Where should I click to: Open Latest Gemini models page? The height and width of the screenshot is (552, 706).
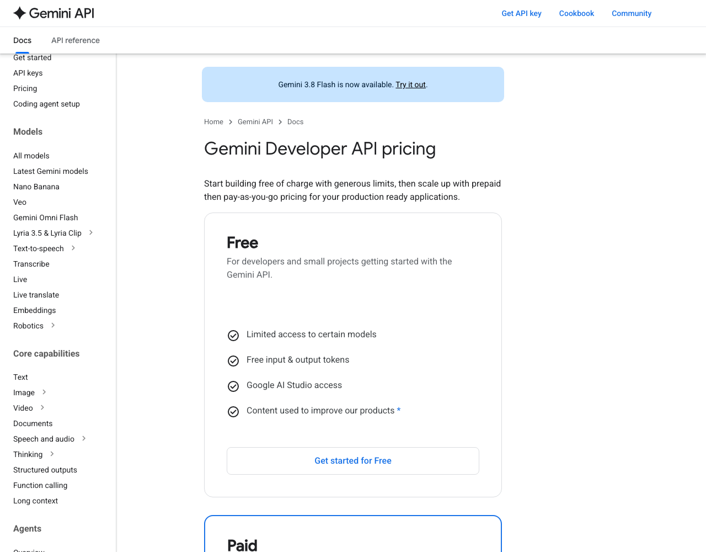click(x=51, y=171)
